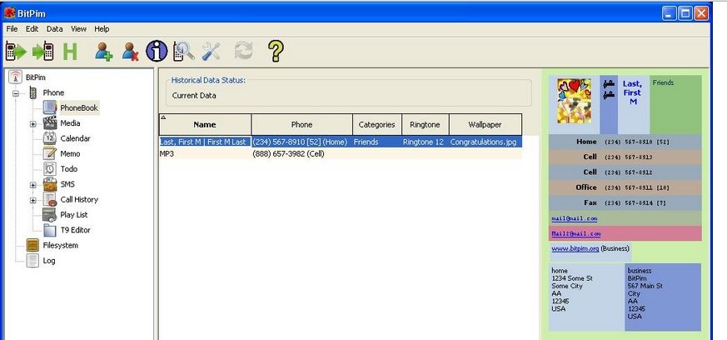Image resolution: width=727 pixels, height=340 pixels.
Task: Open the www.bitpim.org link
Action: click(x=575, y=248)
